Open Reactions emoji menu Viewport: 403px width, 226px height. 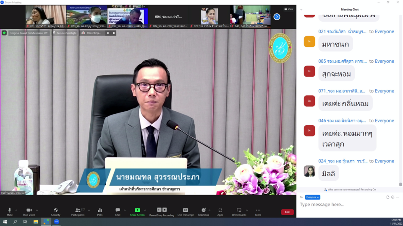[x=203, y=212]
